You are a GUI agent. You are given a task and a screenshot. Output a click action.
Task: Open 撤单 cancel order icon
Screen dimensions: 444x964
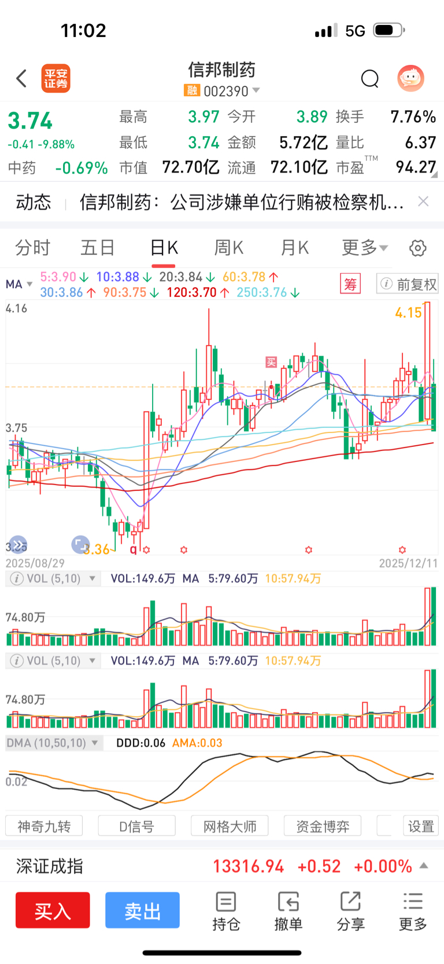pyautogui.click(x=288, y=911)
